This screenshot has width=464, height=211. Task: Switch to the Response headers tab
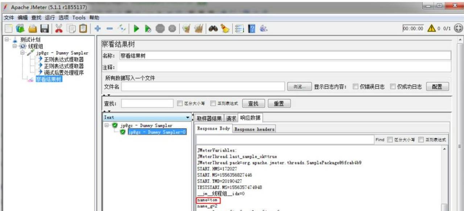pyautogui.click(x=254, y=129)
